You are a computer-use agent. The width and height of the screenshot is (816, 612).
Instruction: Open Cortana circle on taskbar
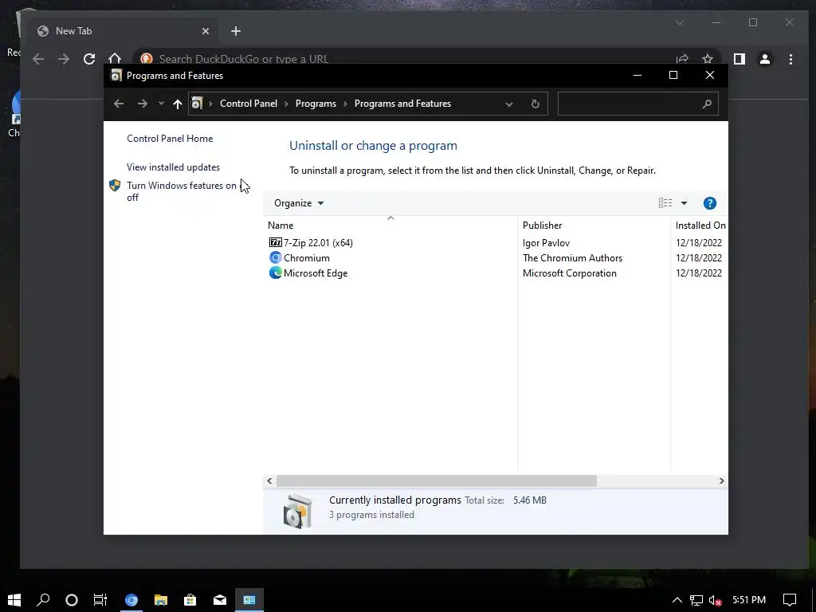[72, 599]
